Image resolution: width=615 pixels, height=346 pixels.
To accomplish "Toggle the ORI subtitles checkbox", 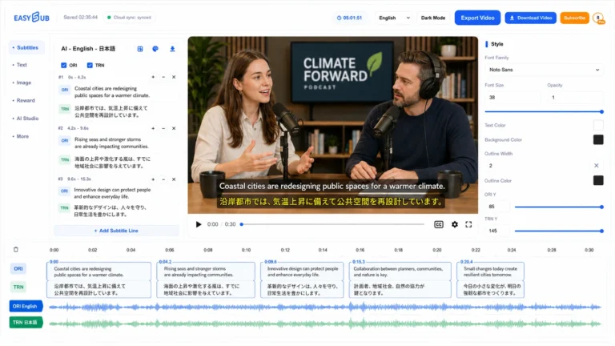I will (63, 65).
